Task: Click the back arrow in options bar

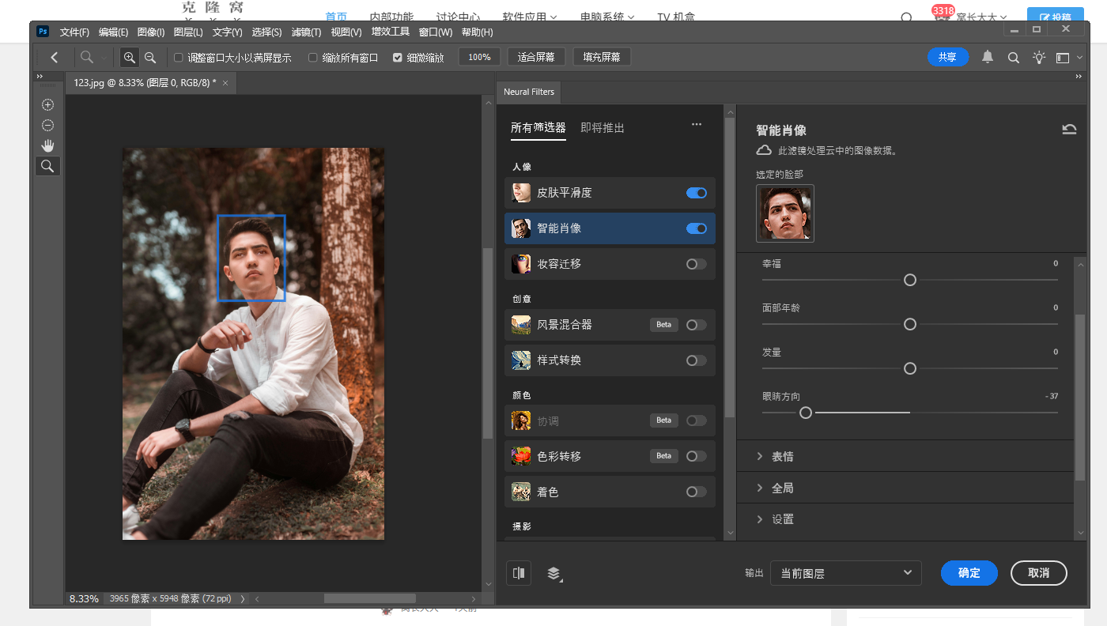Action: click(55, 58)
